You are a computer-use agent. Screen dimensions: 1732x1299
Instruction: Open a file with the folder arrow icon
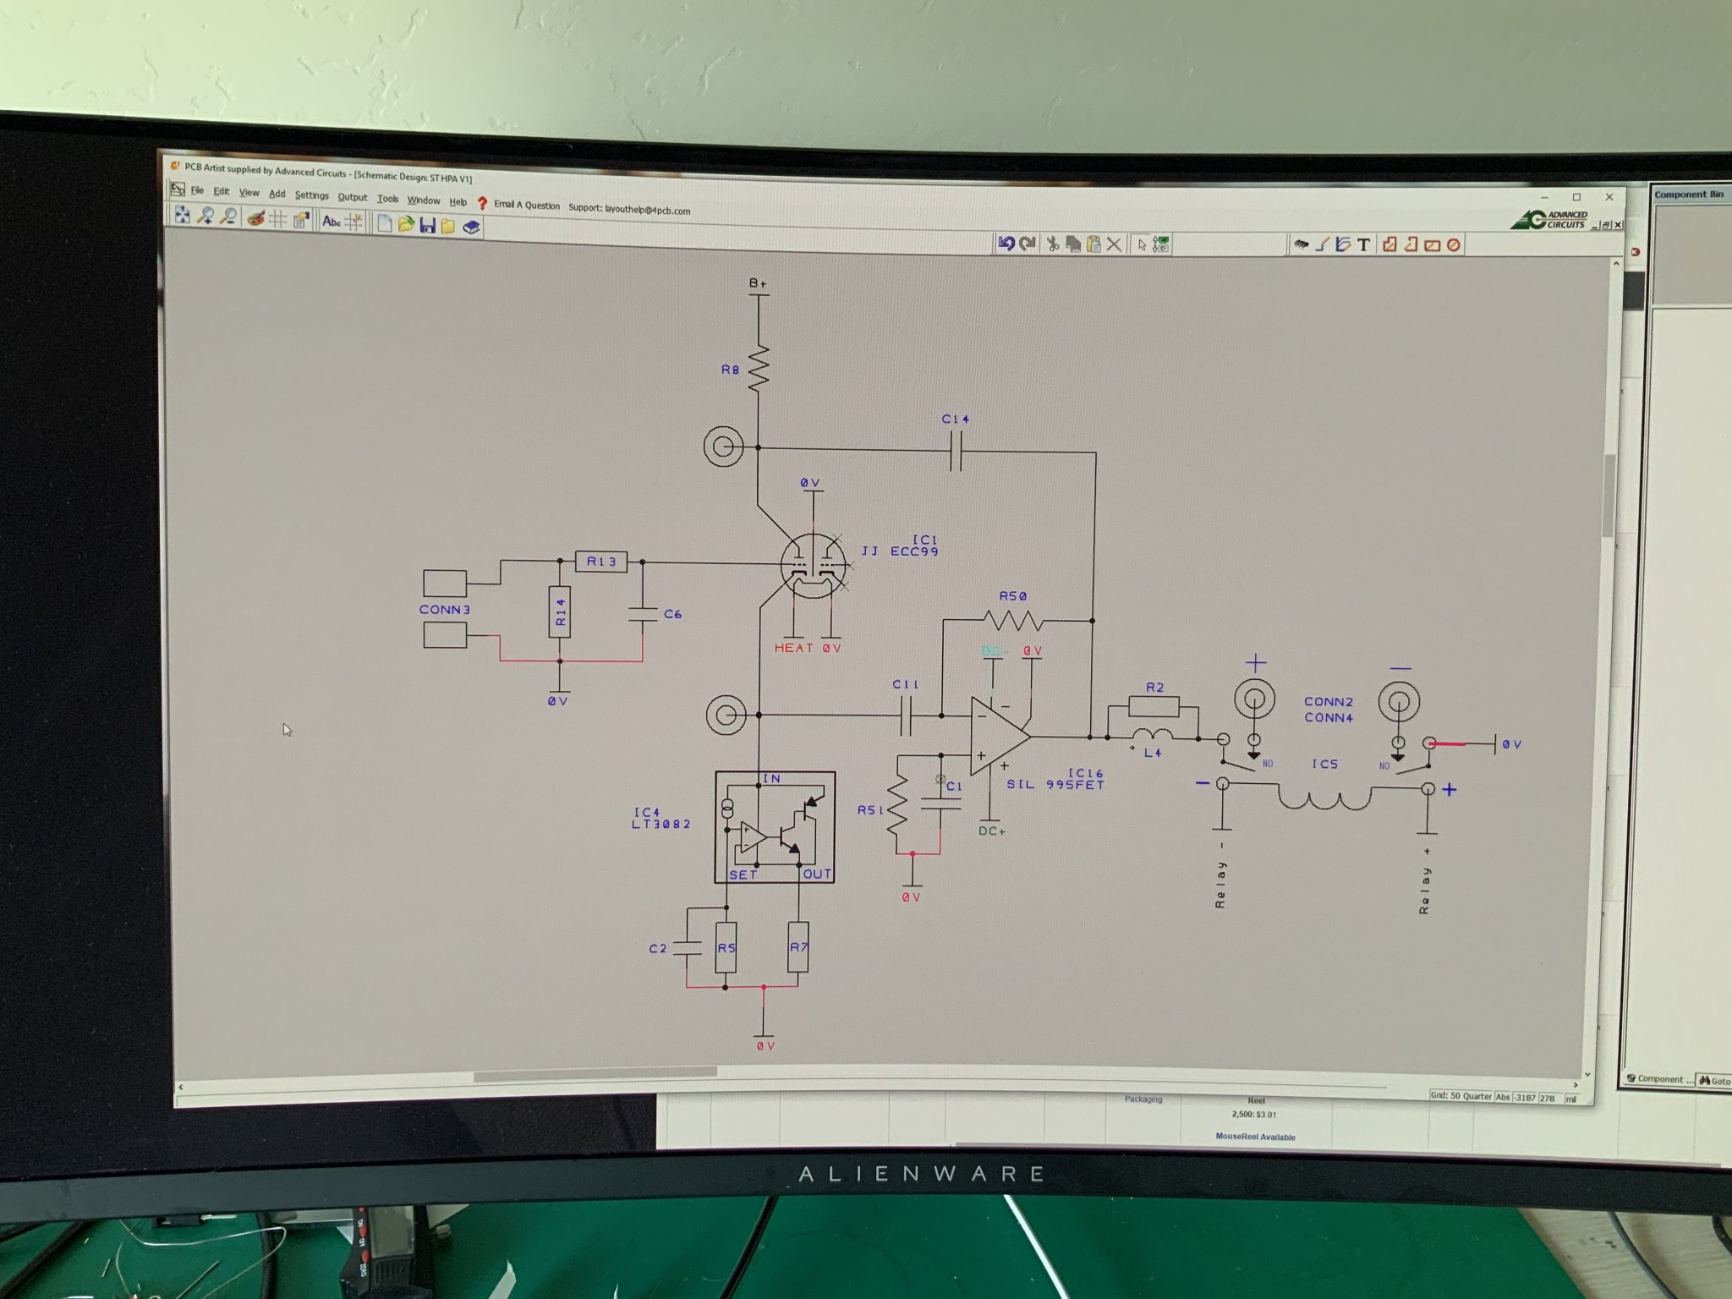(x=406, y=224)
